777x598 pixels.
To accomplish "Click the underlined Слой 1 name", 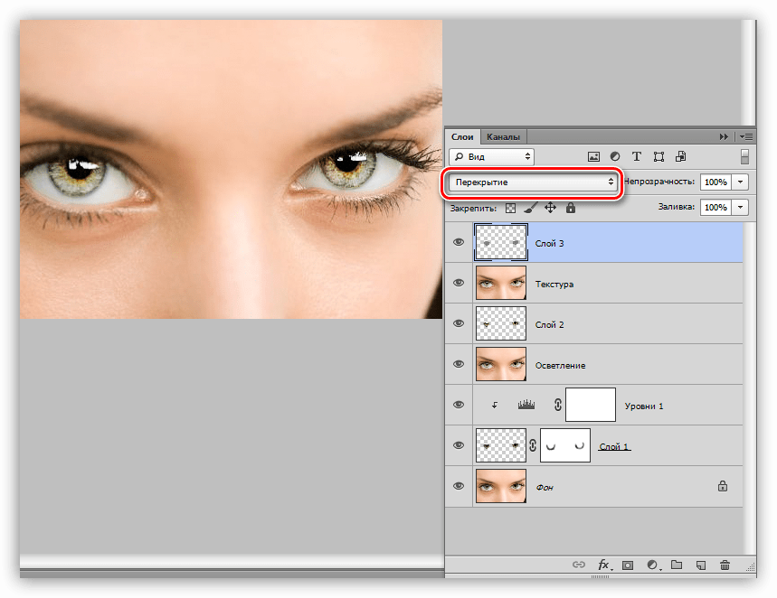I will (x=614, y=446).
